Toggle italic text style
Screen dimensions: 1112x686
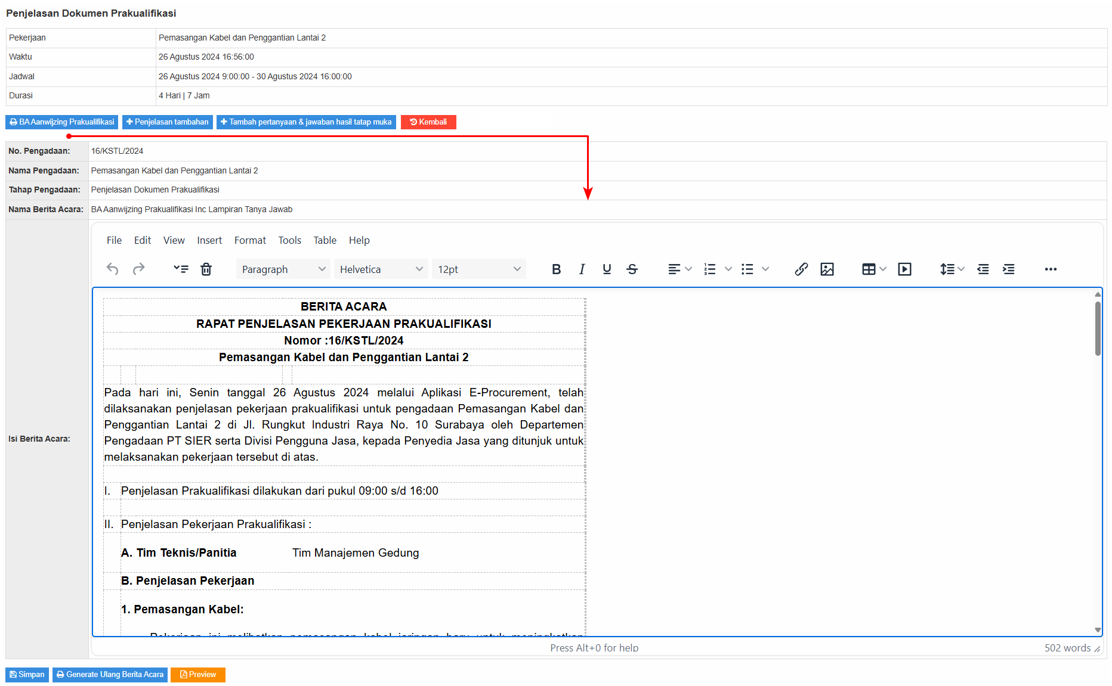582,269
